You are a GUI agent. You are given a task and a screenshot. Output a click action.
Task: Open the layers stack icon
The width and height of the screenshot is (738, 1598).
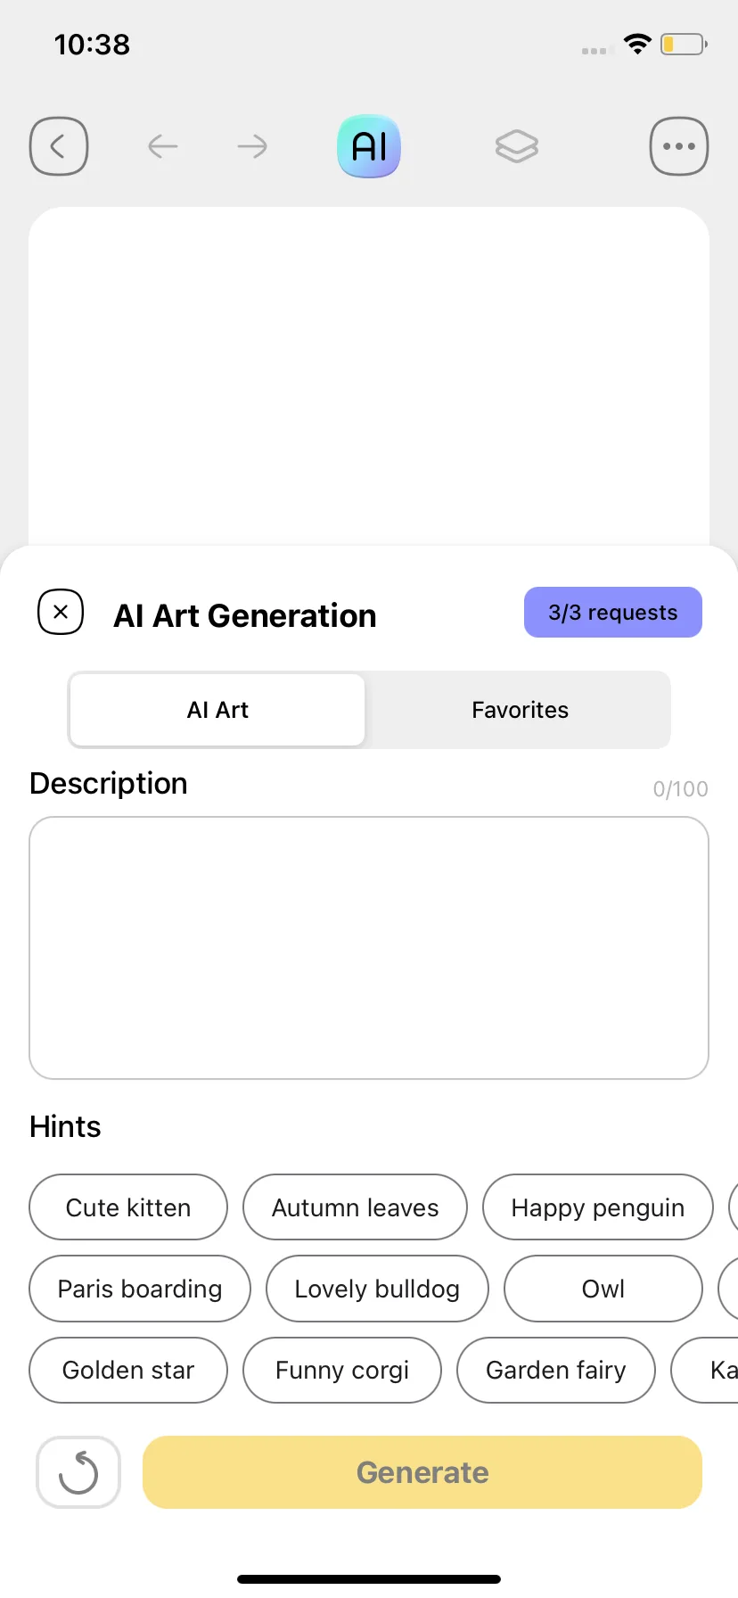(x=517, y=146)
